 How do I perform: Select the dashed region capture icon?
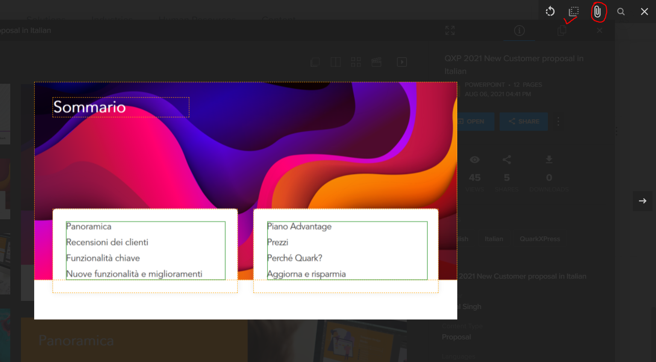574,12
